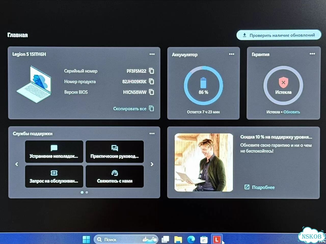Click the Lenovo Vantage taskbar icon
Image resolution: width=326 pixels, height=244 pixels.
[217, 239]
